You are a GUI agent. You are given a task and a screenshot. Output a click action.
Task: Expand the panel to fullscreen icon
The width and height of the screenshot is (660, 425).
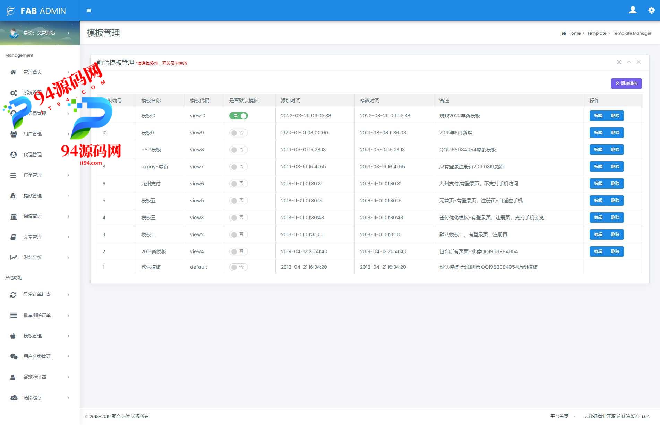(x=619, y=62)
